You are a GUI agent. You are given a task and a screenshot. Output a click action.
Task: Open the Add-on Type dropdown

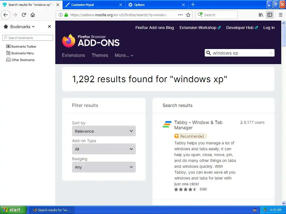[104, 149]
